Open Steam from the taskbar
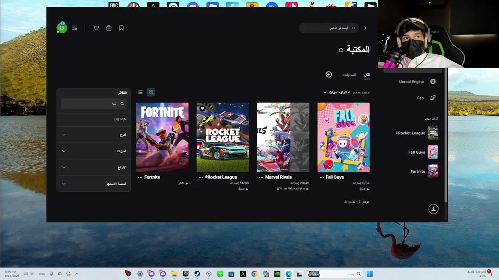The image size is (499, 280). 197,274
